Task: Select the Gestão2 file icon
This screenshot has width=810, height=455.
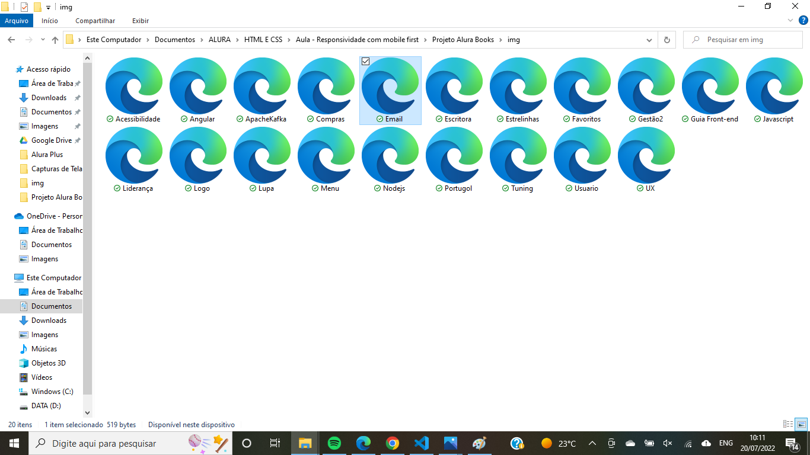Action: (x=646, y=86)
